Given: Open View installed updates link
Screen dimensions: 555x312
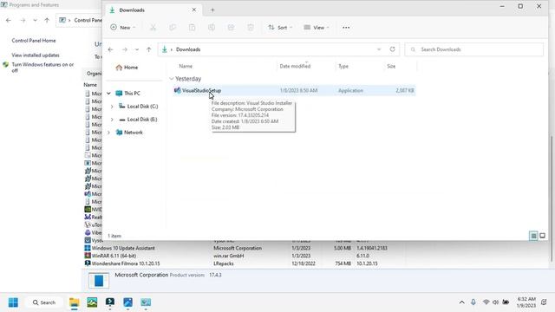Looking at the screenshot, I should [x=36, y=55].
